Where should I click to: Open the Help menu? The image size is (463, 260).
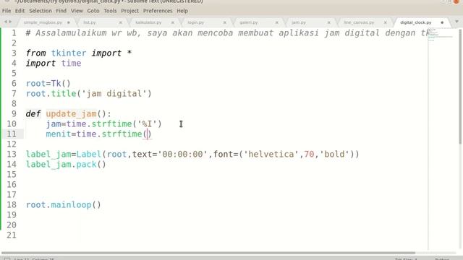(x=182, y=11)
